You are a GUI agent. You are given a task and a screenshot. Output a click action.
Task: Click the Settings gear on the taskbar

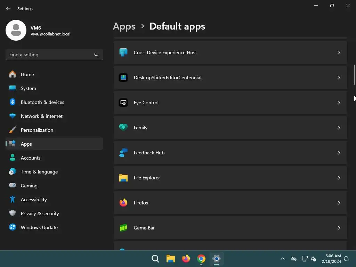[x=217, y=259]
